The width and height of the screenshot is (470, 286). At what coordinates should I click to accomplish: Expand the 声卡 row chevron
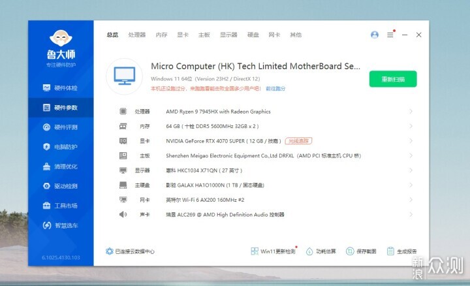411,214
